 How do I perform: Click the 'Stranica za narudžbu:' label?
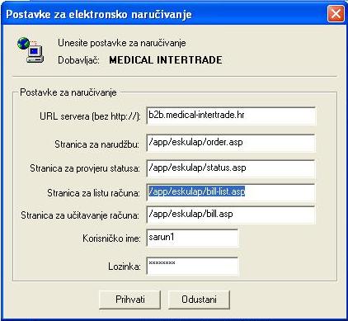click(x=96, y=144)
